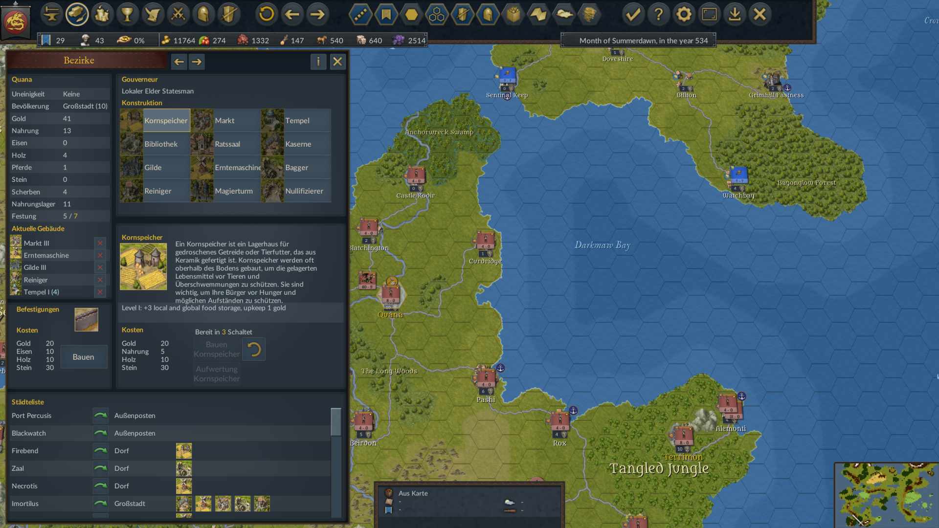Click the Bauen Kornspeicher button
939x528 pixels.
point(217,349)
